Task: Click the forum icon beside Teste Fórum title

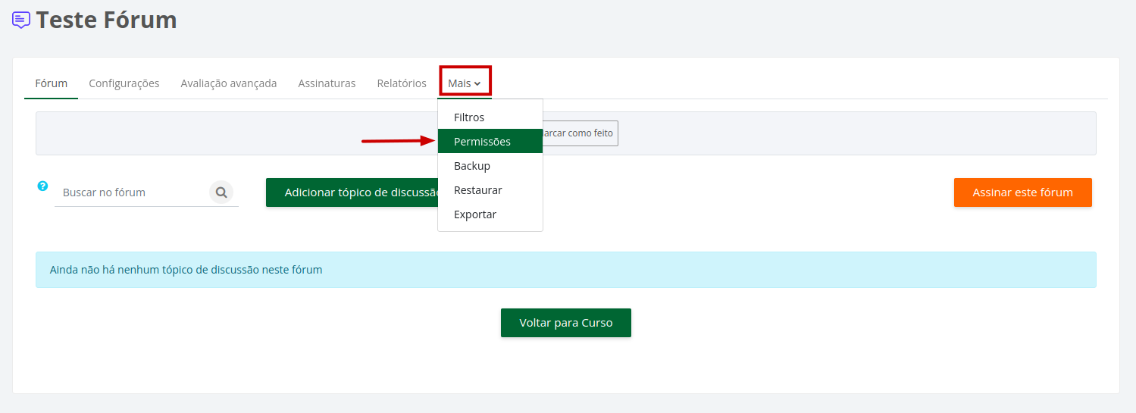Action: coord(21,20)
